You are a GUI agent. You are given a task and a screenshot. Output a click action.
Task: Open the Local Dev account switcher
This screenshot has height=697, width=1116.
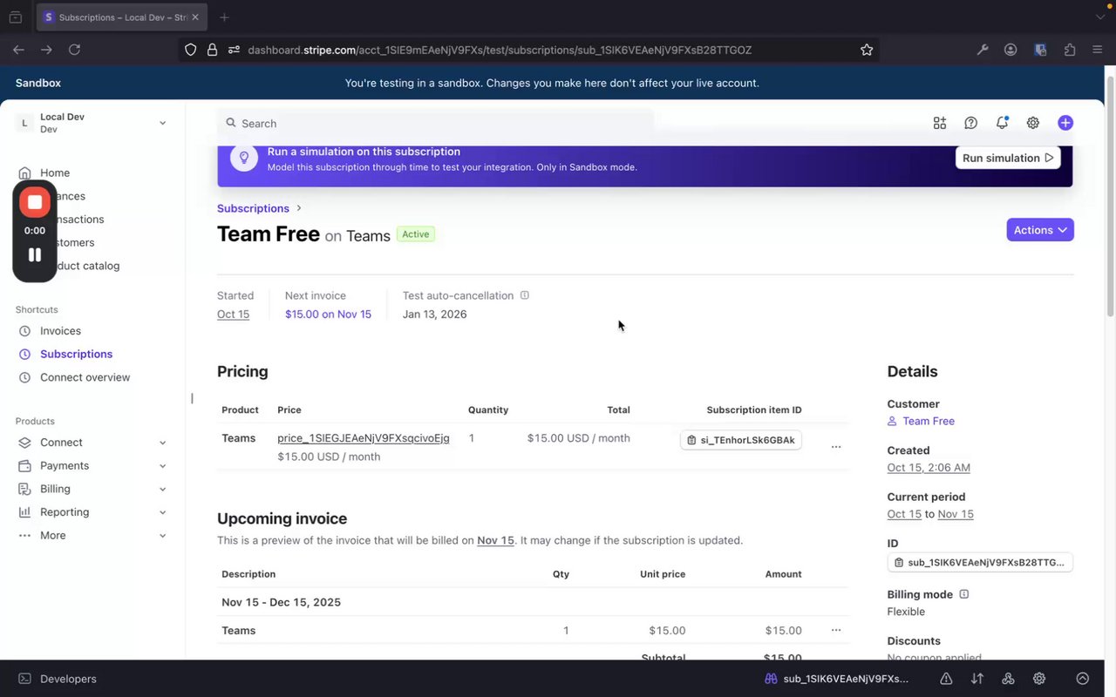coord(92,123)
